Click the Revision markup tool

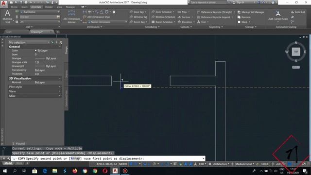(x=244, y=17)
